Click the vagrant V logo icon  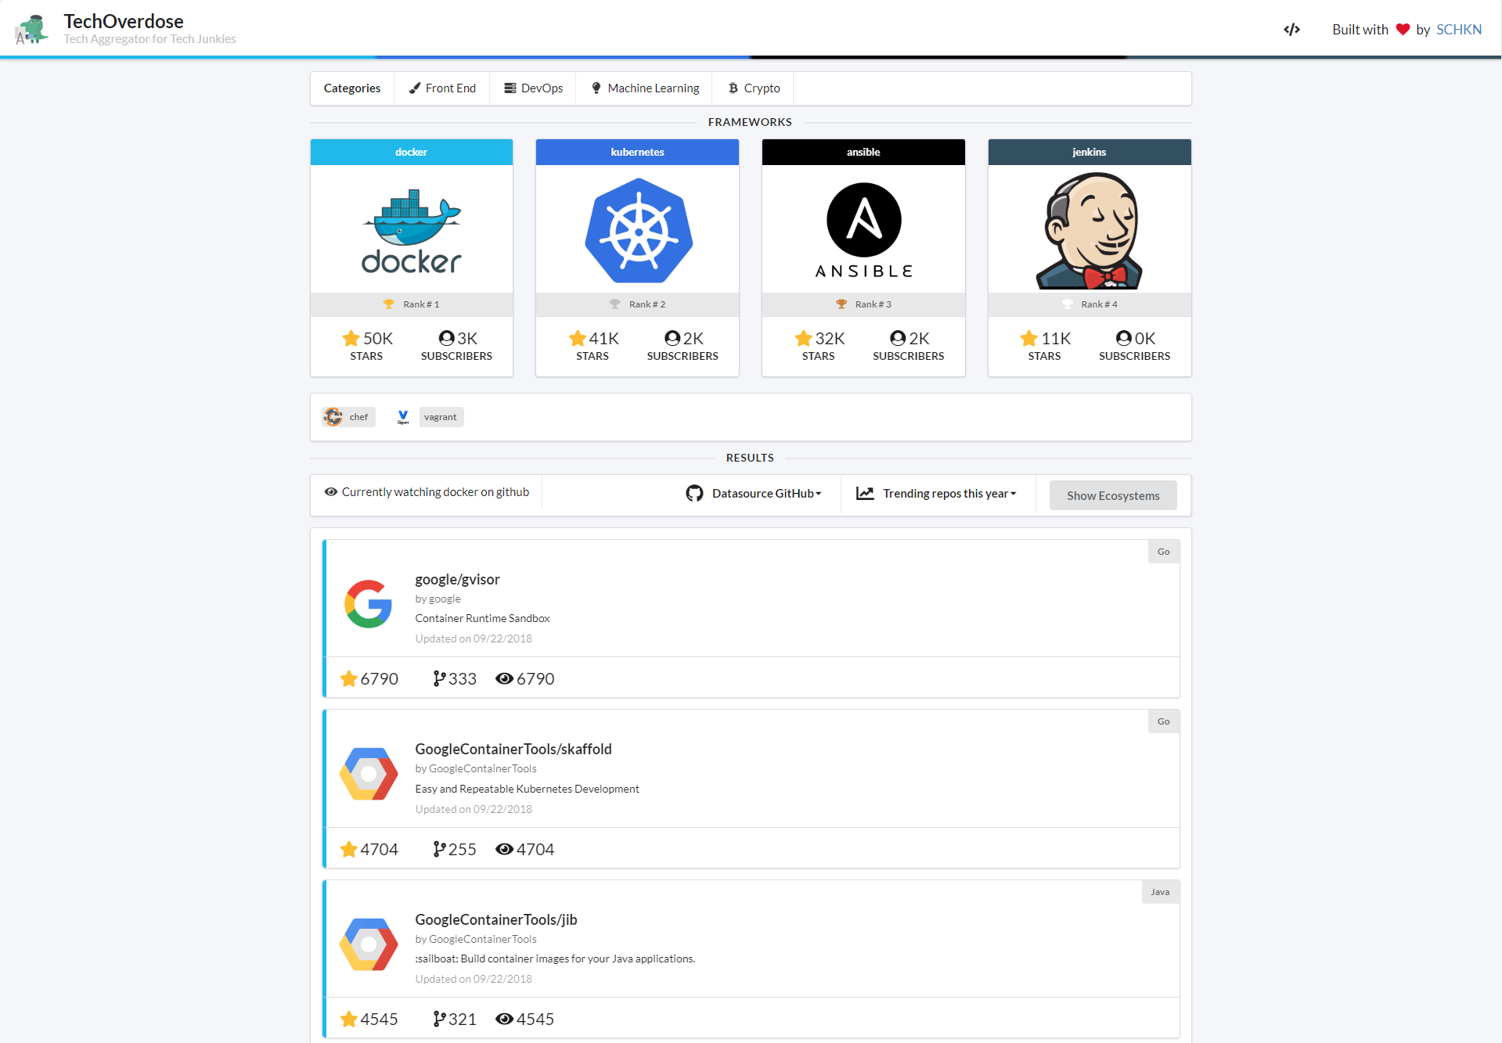[403, 417]
